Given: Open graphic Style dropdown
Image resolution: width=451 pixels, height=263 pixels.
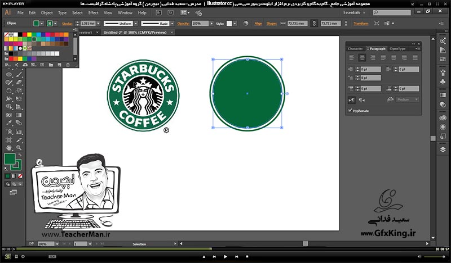Looking at the screenshot, I should point(235,24).
